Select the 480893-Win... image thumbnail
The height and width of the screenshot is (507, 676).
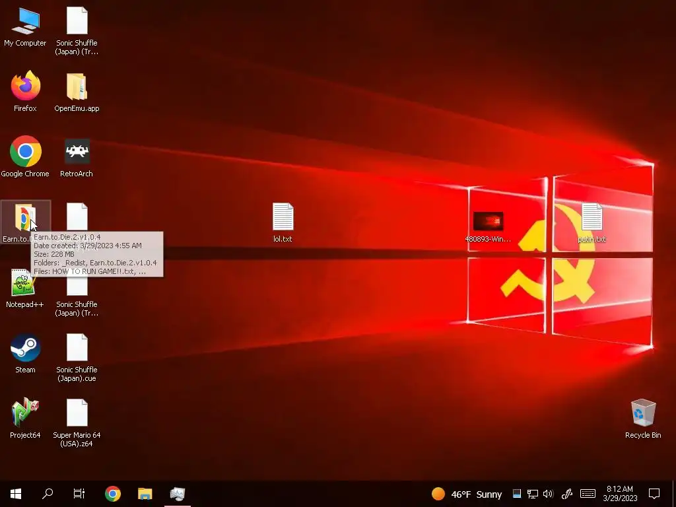488,227
